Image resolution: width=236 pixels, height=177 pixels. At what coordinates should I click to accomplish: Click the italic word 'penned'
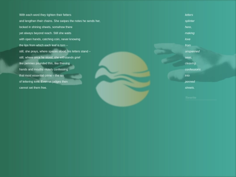190,82
